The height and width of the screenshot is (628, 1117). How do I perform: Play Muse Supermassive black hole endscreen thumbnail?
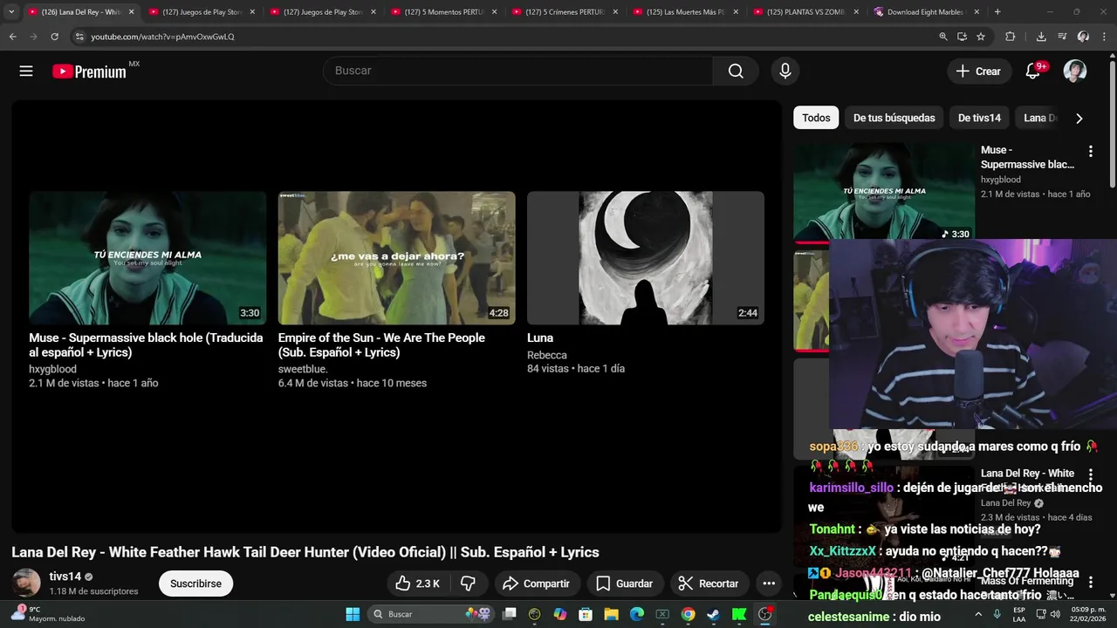tap(147, 258)
